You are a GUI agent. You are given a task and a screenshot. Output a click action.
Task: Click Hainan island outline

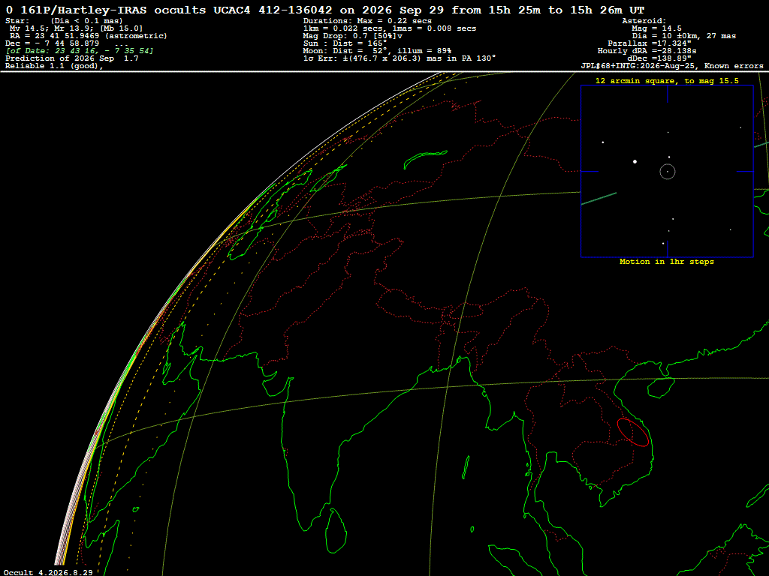(x=661, y=388)
